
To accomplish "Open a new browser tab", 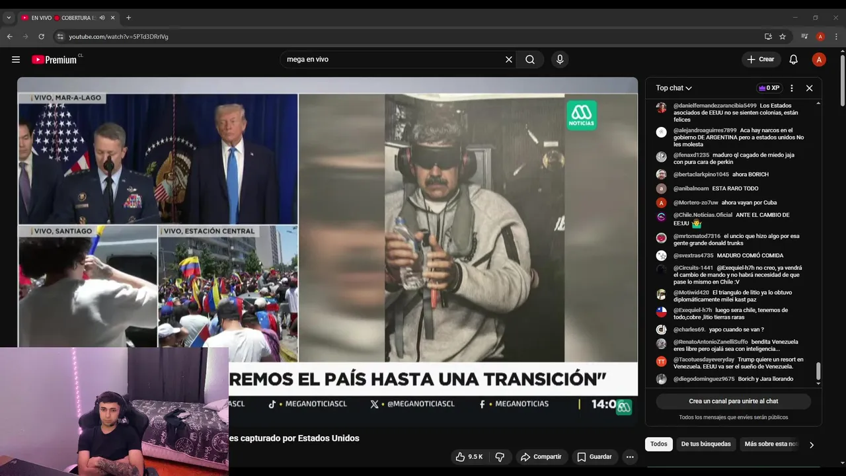I will [128, 18].
